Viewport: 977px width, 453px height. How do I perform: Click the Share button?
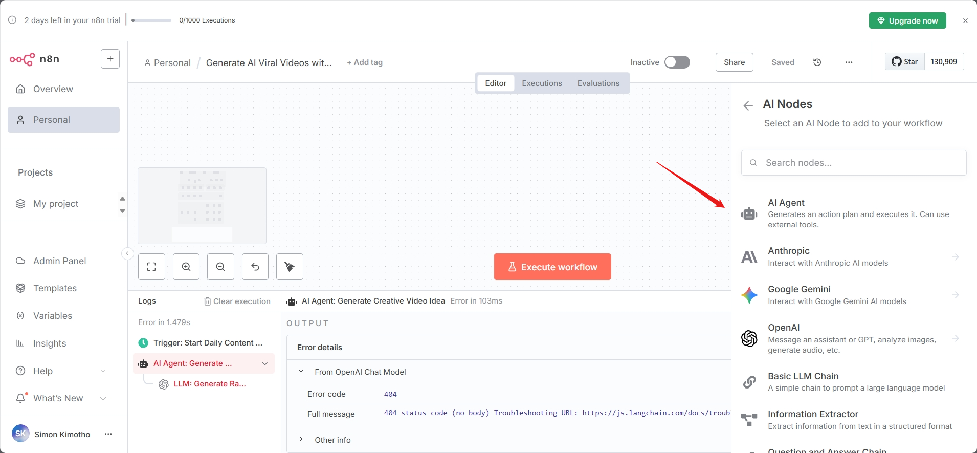coord(734,62)
